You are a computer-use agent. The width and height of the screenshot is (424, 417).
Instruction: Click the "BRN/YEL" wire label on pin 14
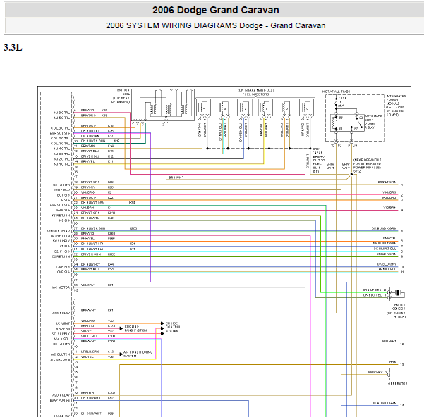coord(87,161)
